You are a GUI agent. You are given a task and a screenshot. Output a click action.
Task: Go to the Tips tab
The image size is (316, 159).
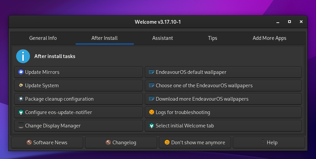pos(213,38)
